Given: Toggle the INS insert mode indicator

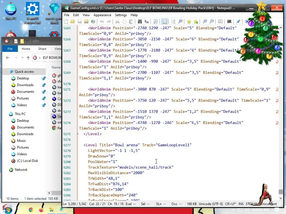Looking at the screenshot, I should pyautogui.click(x=241, y=204).
